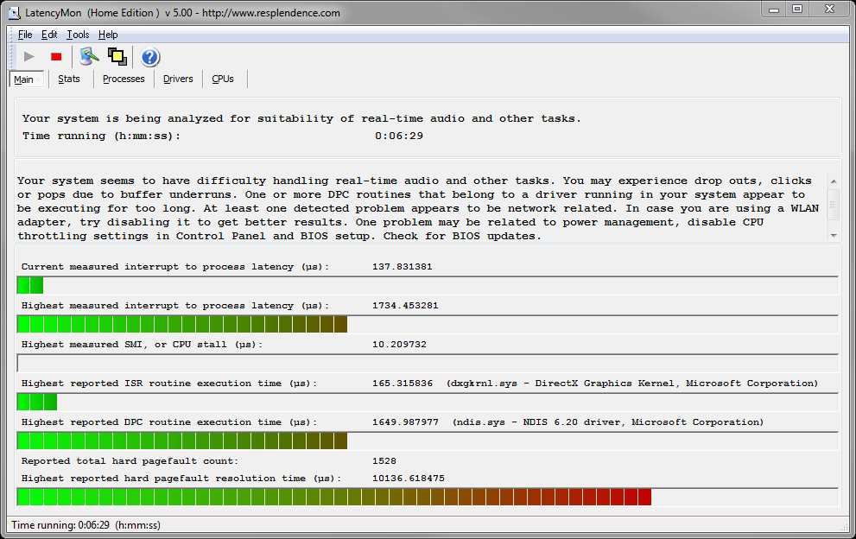Open the Tools menu
The height and width of the screenshot is (539, 856).
click(x=78, y=35)
